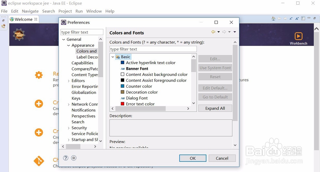This screenshot has height=172, width=320.
Task: Select Capabilities in the preferences tree
Action: tap(83, 63)
